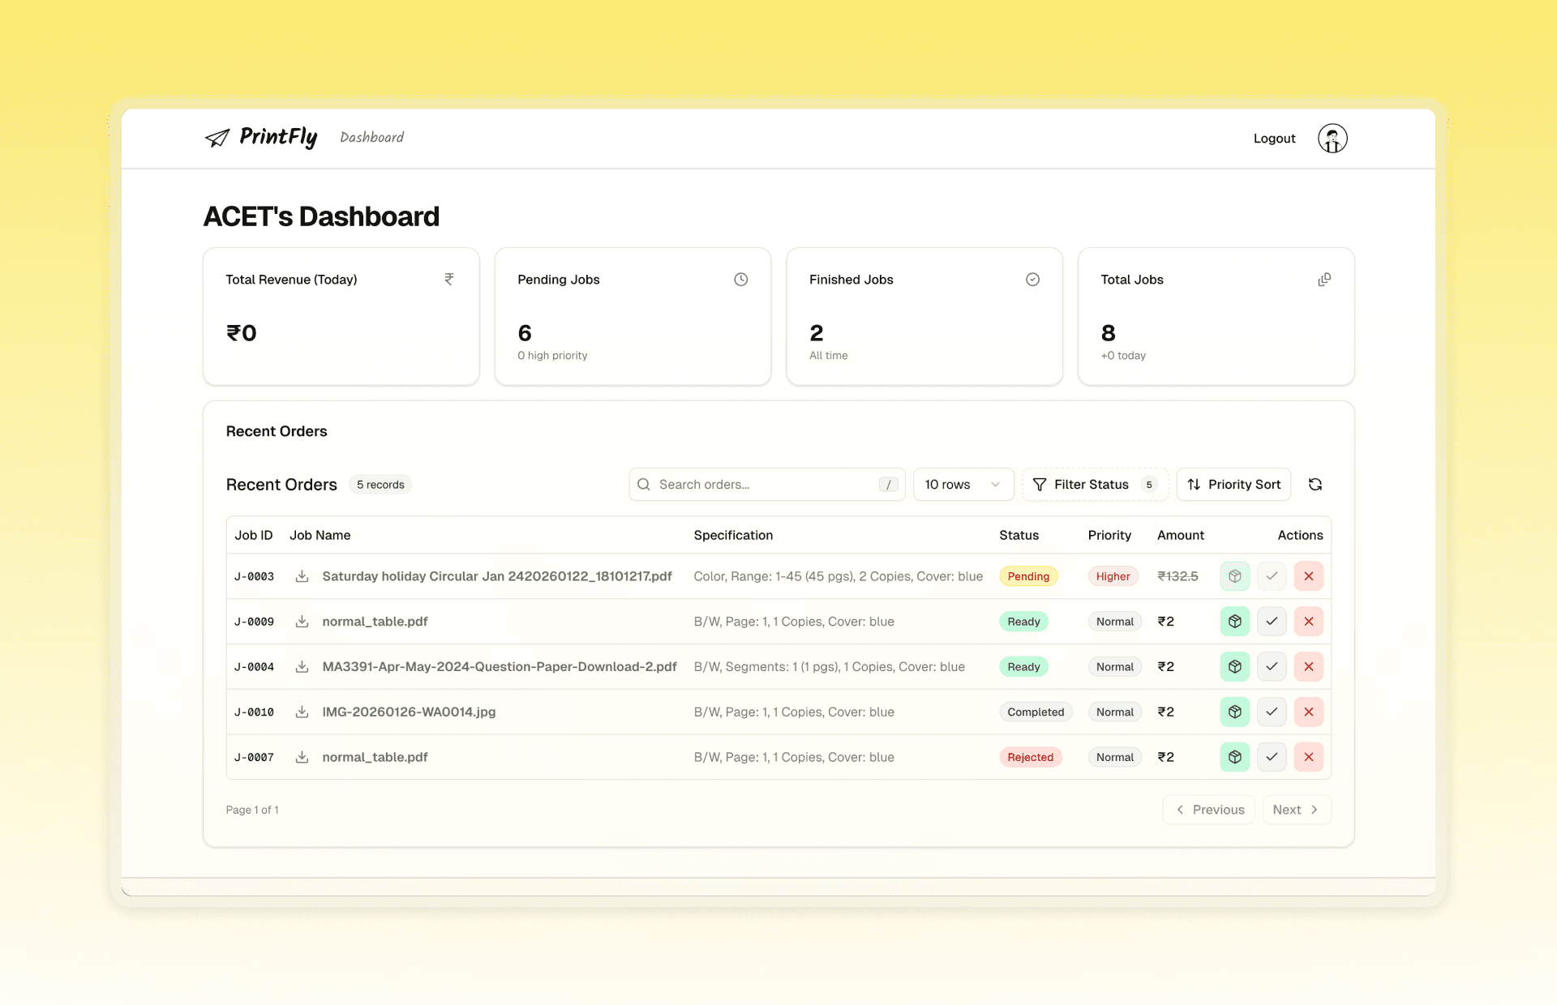Click the Priority column header
The height and width of the screenshot is (1005, 1557).
pyautogui.click(x=1109, y=535)
